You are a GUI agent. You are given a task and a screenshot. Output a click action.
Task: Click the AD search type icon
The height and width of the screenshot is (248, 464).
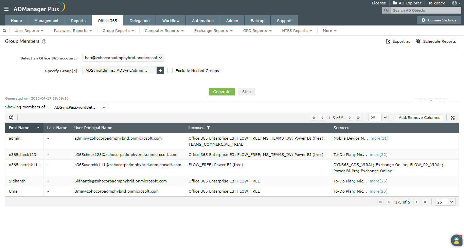click(386, 11)
